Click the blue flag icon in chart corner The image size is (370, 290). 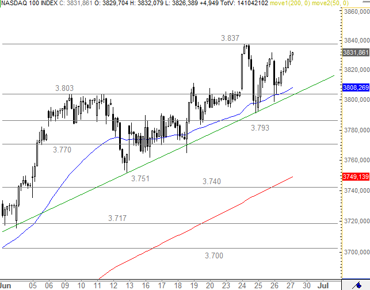[x=358, y=285]
